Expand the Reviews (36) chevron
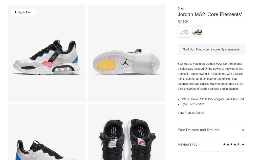 [243, 144]
